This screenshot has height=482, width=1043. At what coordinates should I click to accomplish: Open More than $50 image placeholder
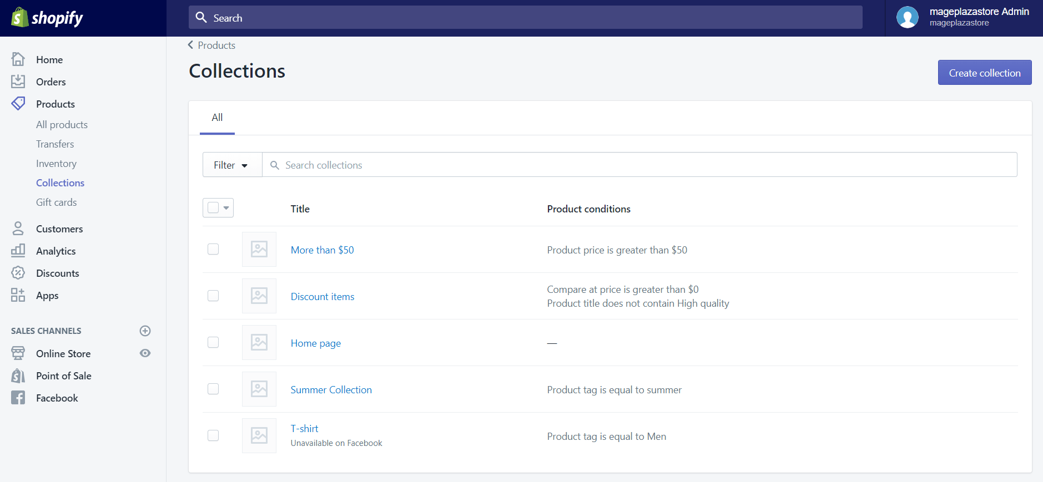coord(259,249)
